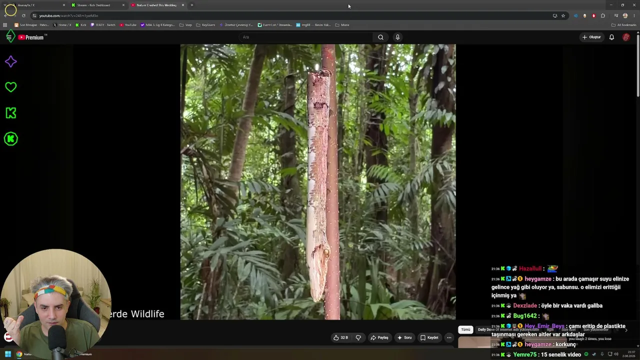Dislike the video with thumbs down
The image size is (640, 360).
click(x=358, y=337)
